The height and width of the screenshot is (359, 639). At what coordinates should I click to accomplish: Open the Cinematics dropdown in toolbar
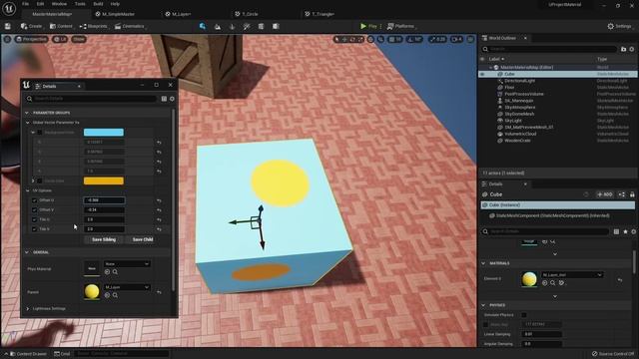coord(130,26)
